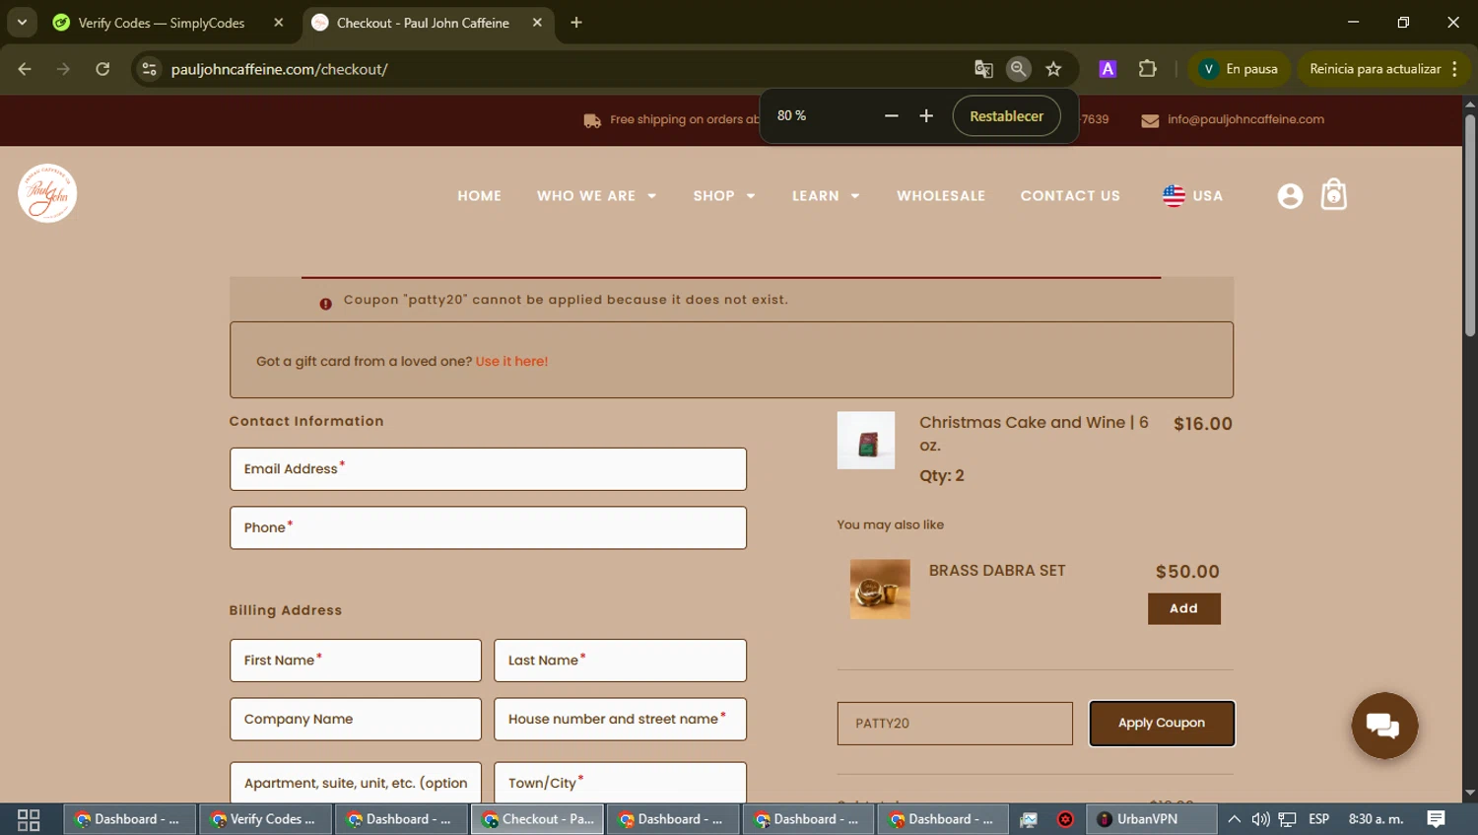Open the En pausa profile button

(1240, 69)
